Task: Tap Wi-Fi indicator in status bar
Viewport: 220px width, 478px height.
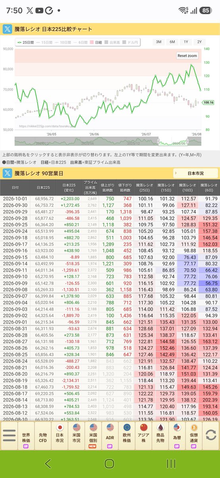Action: click(183, 10)
